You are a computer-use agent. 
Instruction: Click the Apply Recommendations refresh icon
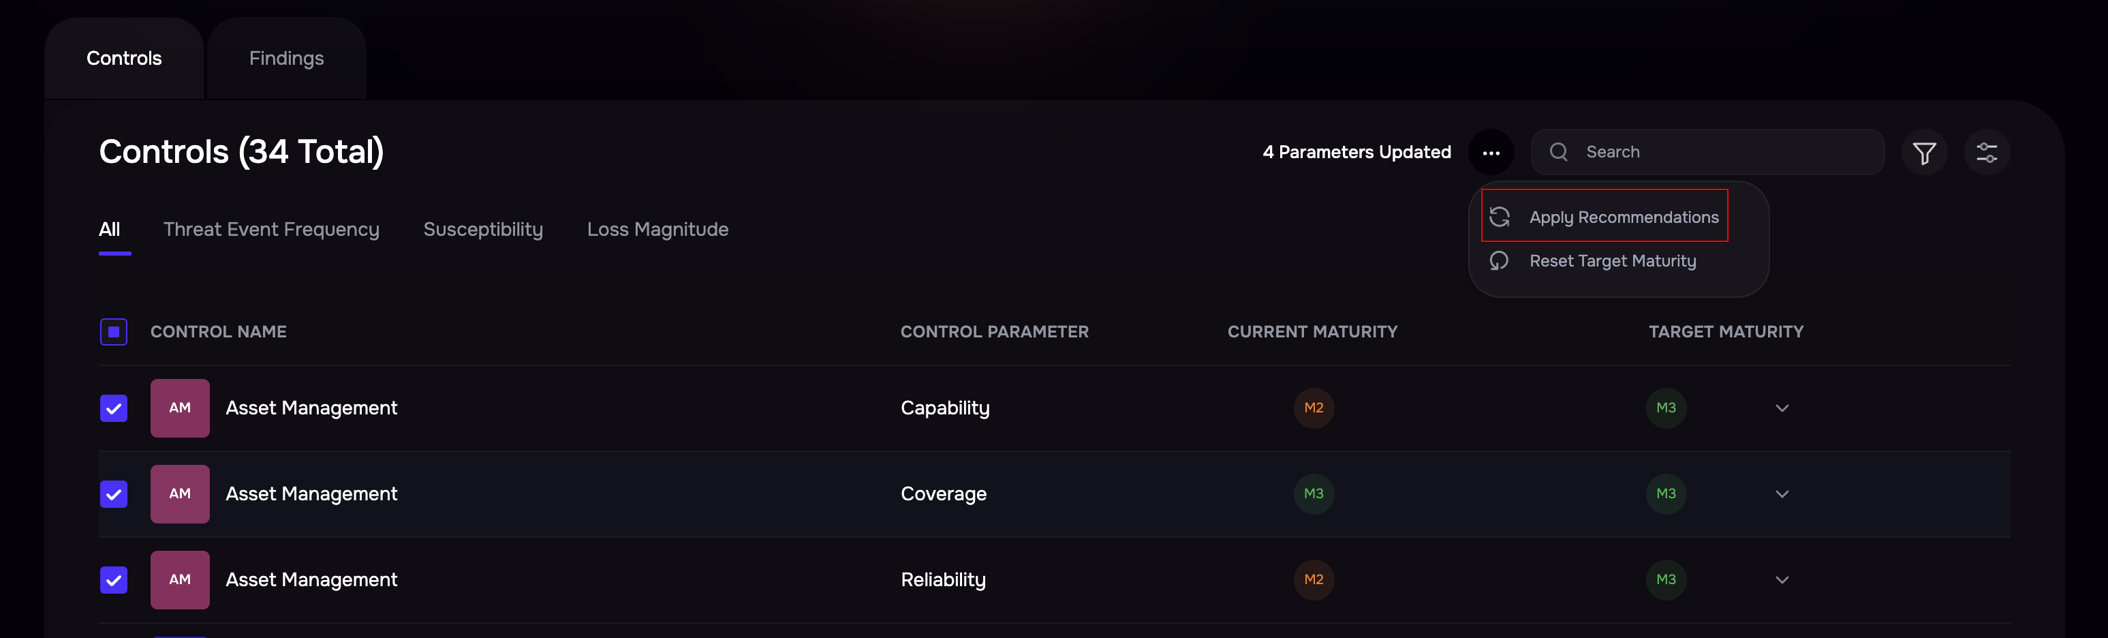click(1499, 217)
